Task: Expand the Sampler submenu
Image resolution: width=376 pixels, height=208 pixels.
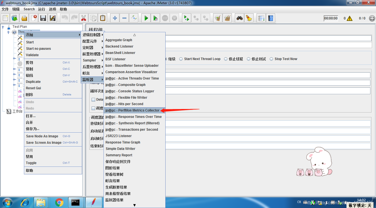Action: coord(93,60)
